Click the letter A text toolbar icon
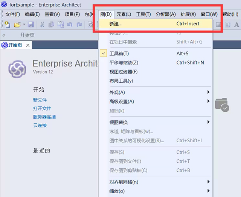This screenshot has width=241, height=197. coord(236,25)
